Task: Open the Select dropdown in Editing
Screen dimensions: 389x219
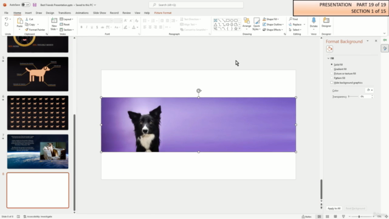Action: (x=295, y=30)
